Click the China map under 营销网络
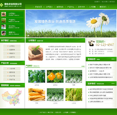Viewport: 117px width, 115px height. point(12,97)
